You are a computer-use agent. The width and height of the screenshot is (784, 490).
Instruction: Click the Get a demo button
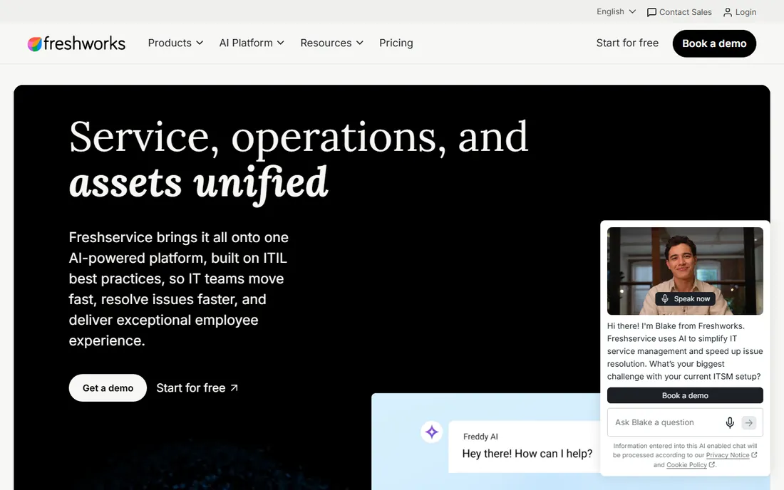click(108, 388)
